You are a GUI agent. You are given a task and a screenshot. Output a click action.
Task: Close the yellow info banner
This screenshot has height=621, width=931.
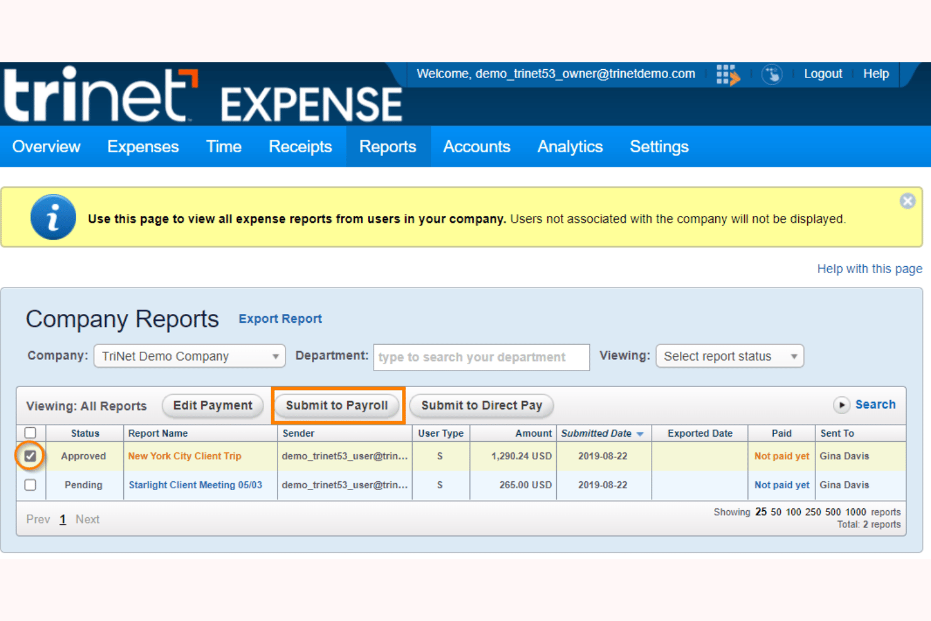point(907,201)
